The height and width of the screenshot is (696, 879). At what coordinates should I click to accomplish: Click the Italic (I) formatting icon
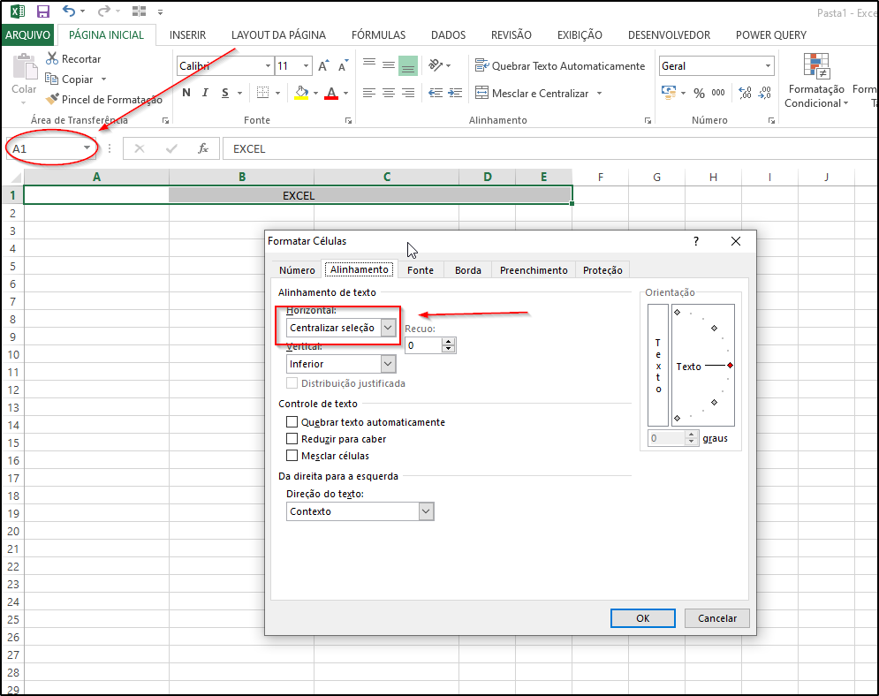coord(206,93)
